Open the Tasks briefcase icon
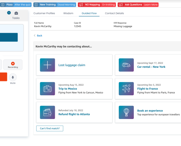 (x=16, y=13)
